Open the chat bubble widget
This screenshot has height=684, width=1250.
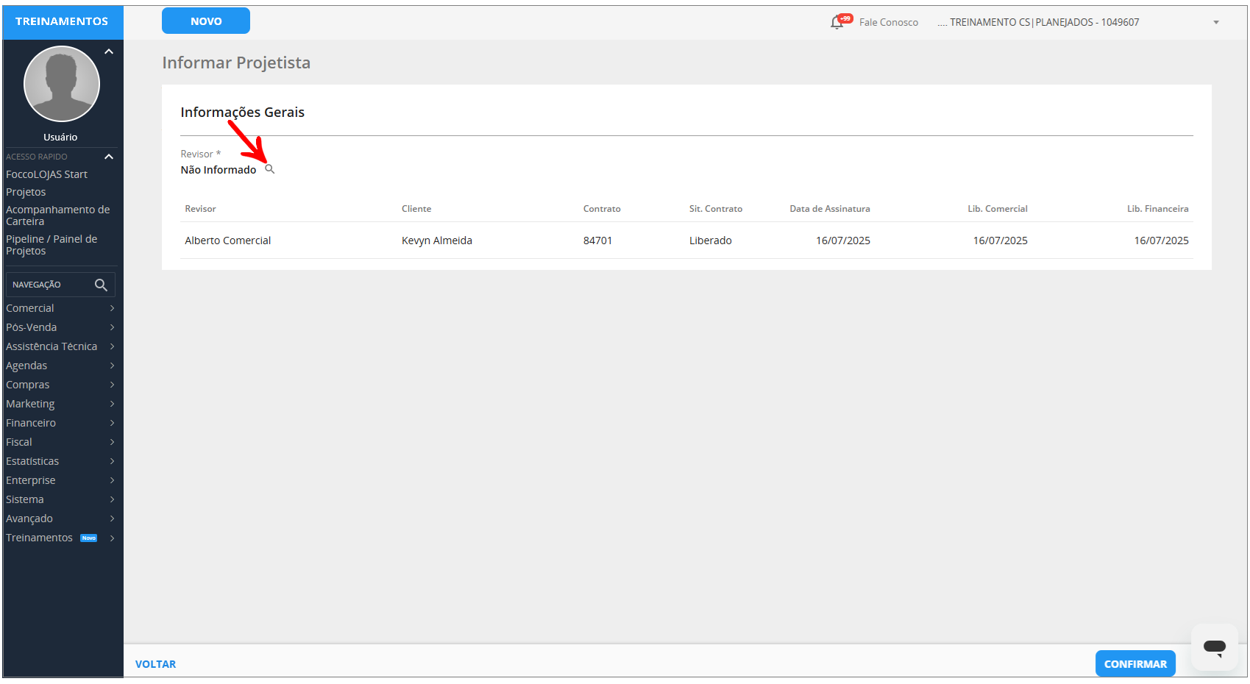coord(1214,647)
